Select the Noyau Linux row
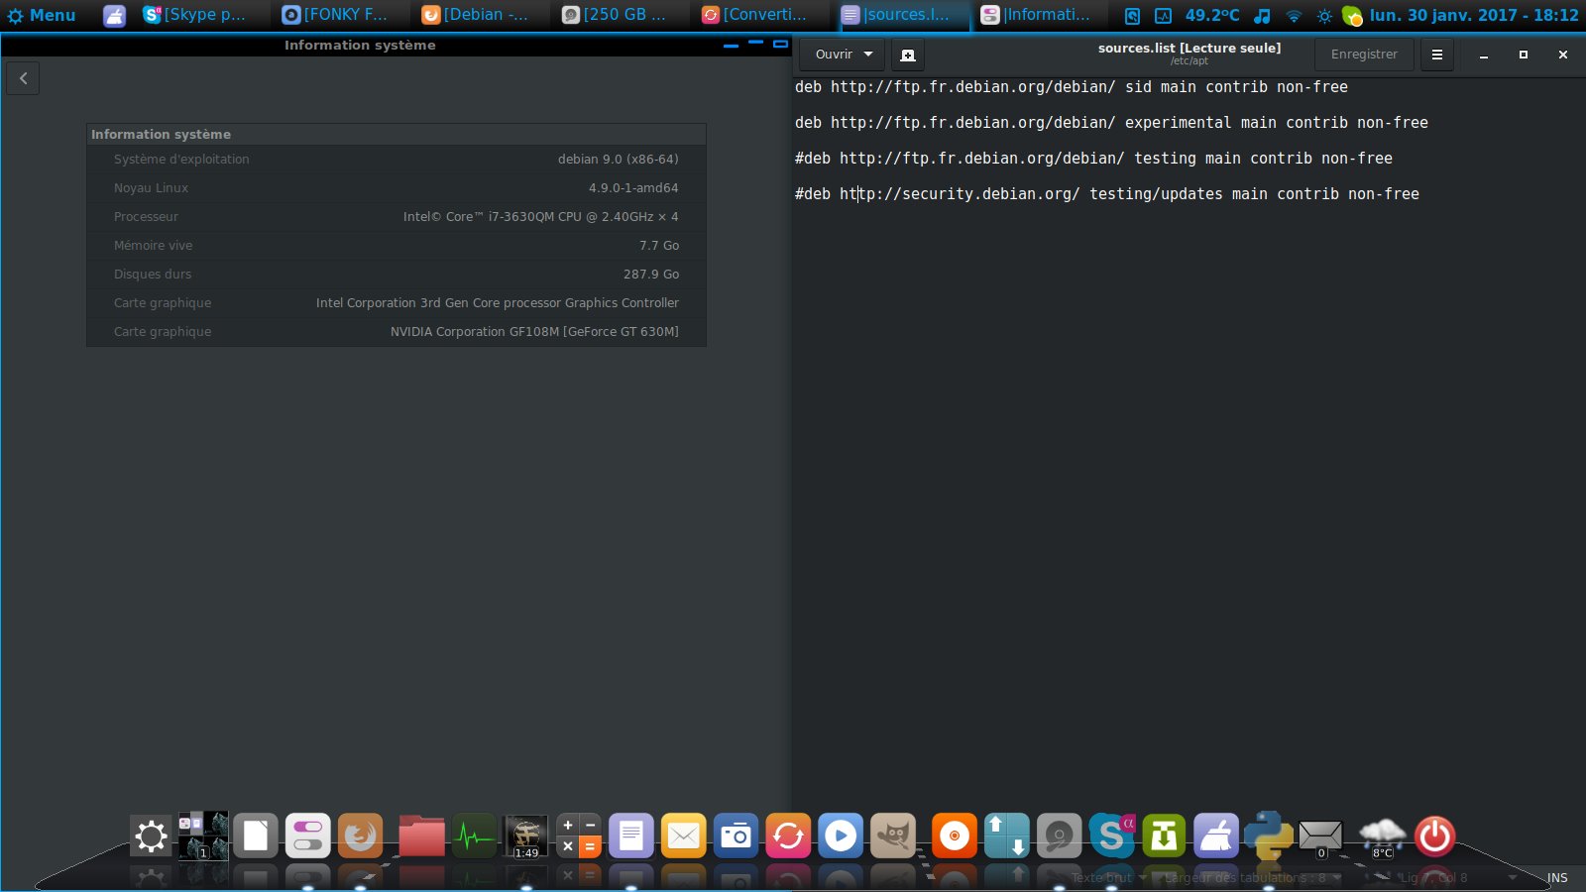The height and width of the screenshot is (892, 1586). tap(396, 188)
